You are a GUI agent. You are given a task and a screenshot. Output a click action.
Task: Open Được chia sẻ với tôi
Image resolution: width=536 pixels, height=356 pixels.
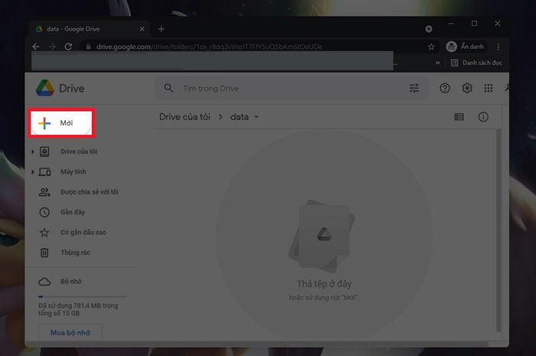point(90,192)
